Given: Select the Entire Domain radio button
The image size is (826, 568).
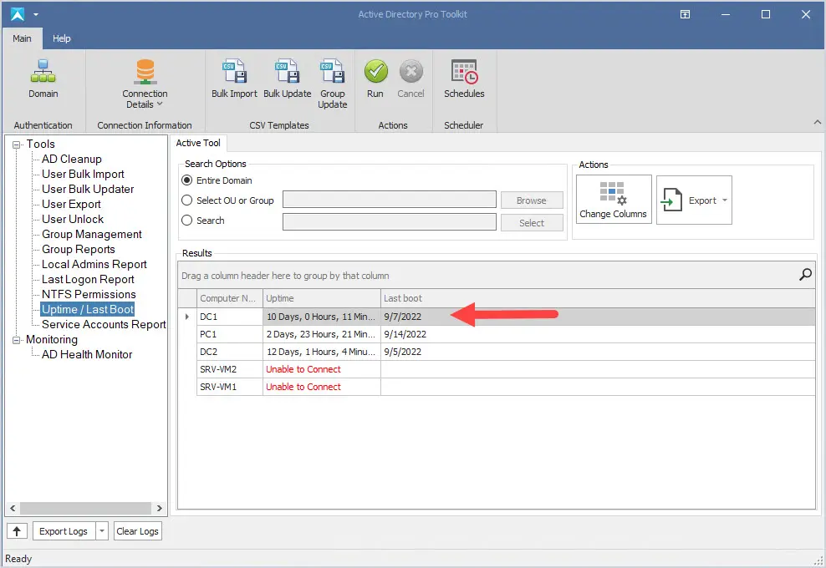Looking at the screenshot, I should pos(187,180).
